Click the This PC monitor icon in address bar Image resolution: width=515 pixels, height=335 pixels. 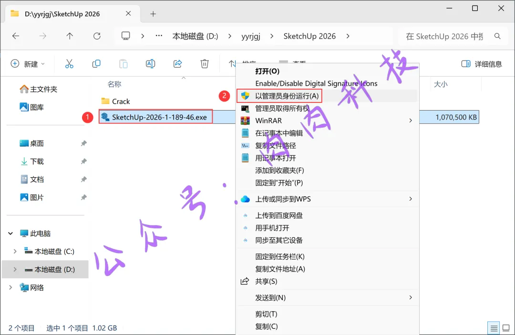click(125, 36)
